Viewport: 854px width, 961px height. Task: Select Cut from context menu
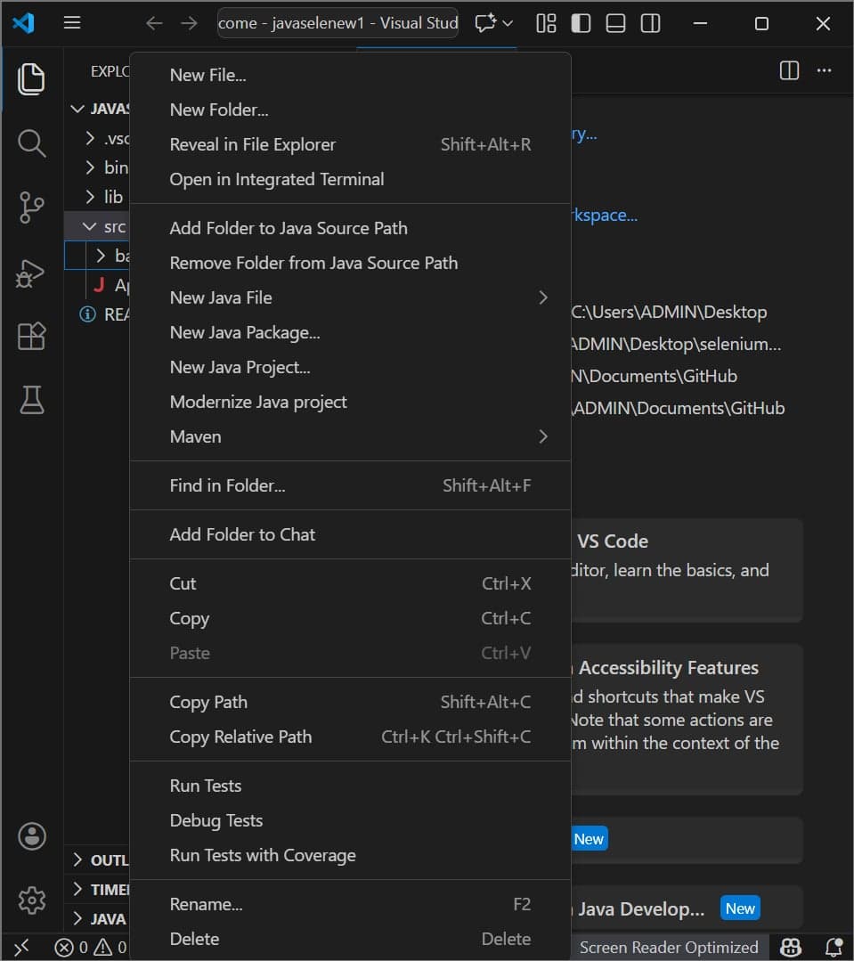[351, 584]
